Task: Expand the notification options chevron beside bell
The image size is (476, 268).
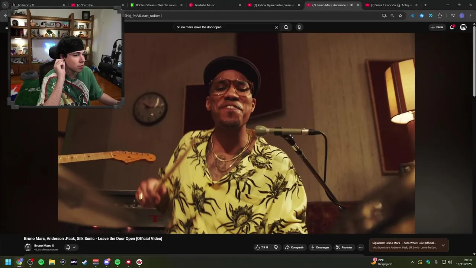Action: click(x=74, y=247)
